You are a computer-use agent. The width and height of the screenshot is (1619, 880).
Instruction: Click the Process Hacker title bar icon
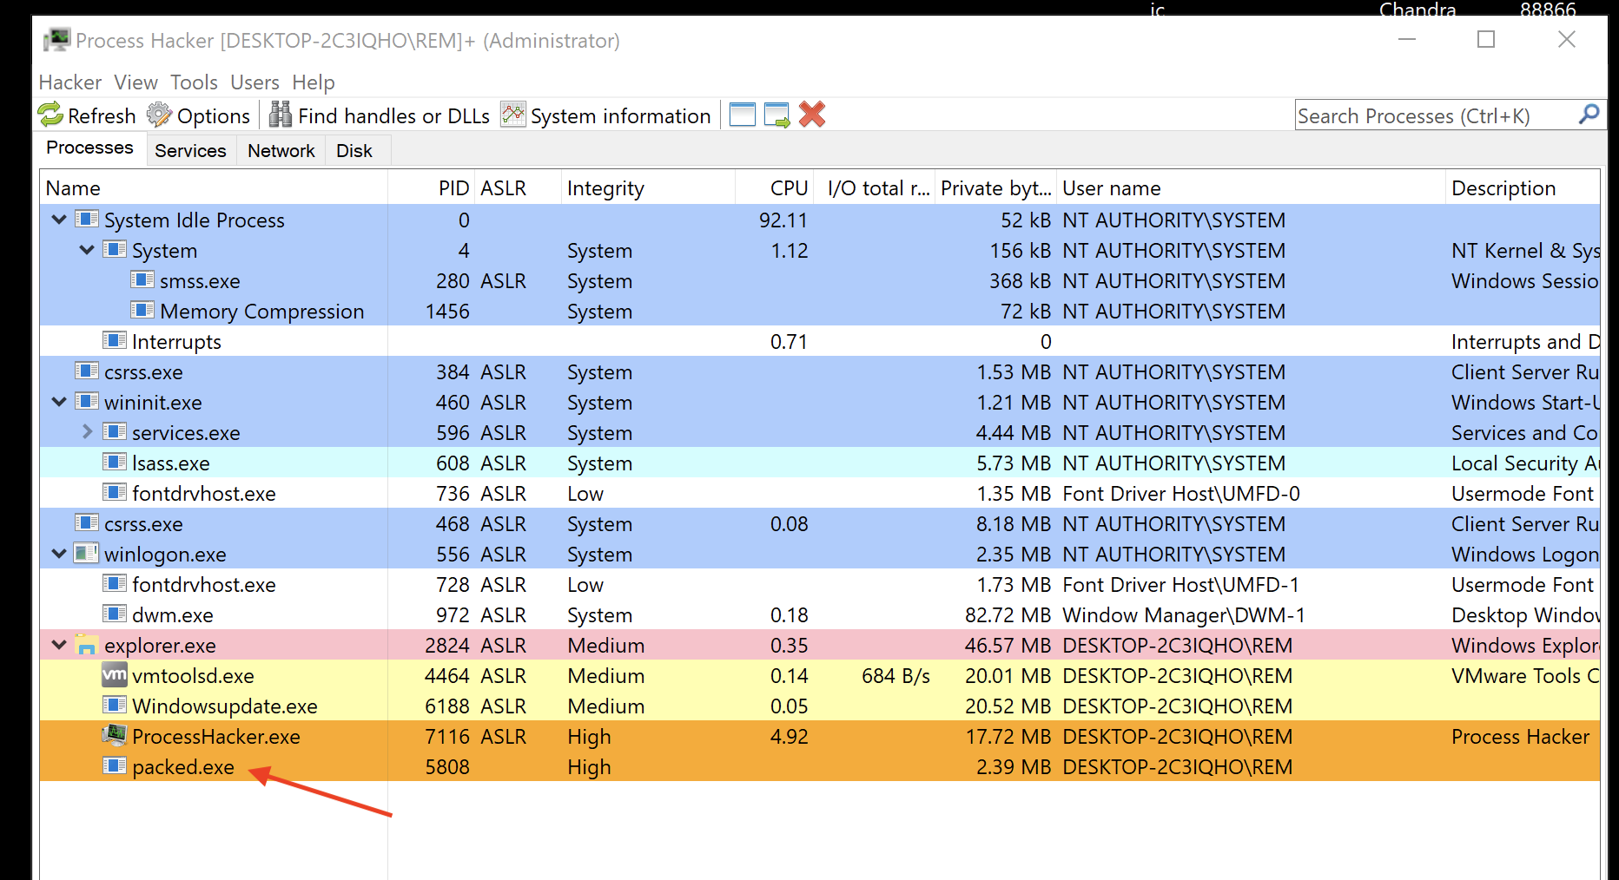[57, 40]
